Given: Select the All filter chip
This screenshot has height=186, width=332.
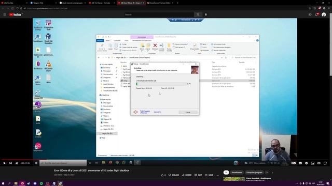Looking at the screenshot, I should click(226, 173).
